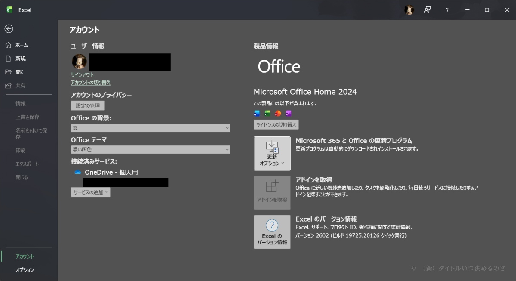Click the Excel のバージョン情報 button
The width and height of the screenshot is (516, 281).
click(272, 232)
